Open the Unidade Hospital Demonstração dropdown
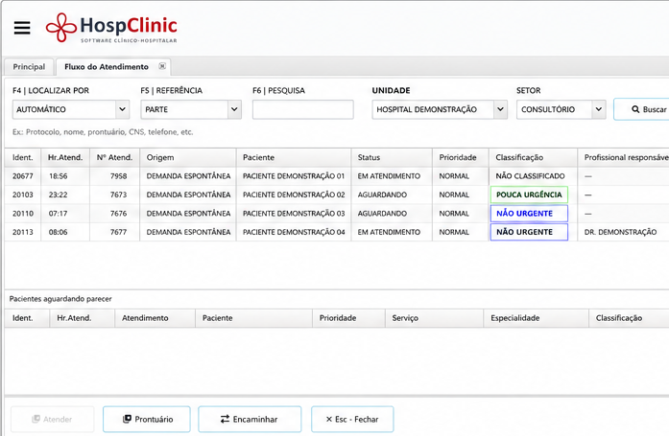The width and height of the screenshot is (669, 436). pyautogui.click(x=440, y=109)
